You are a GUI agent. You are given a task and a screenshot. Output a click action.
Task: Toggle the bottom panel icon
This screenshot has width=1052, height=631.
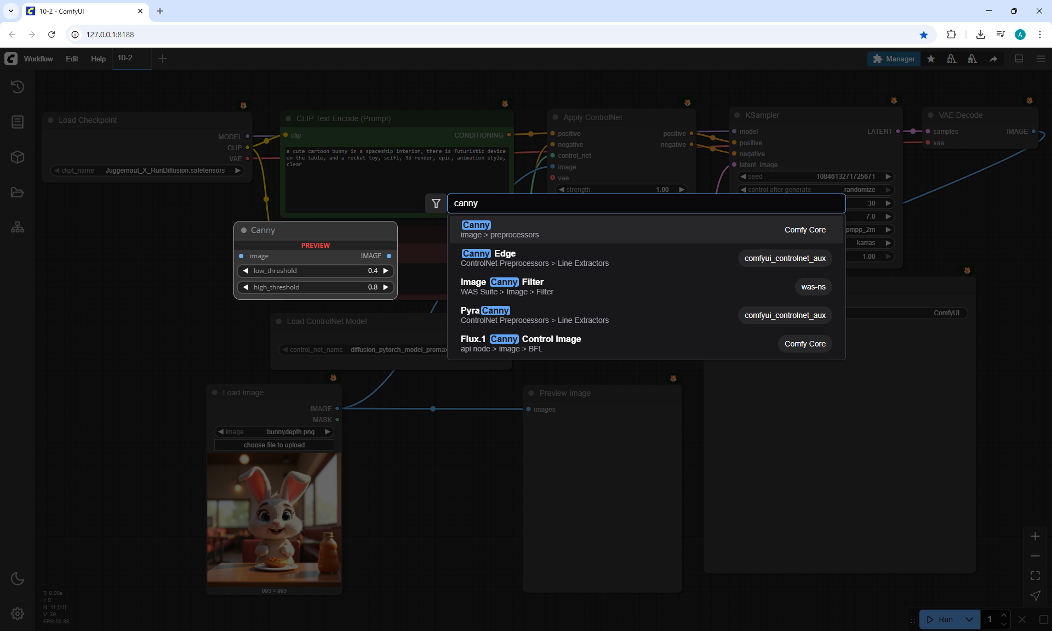(x=1019, y=59)
